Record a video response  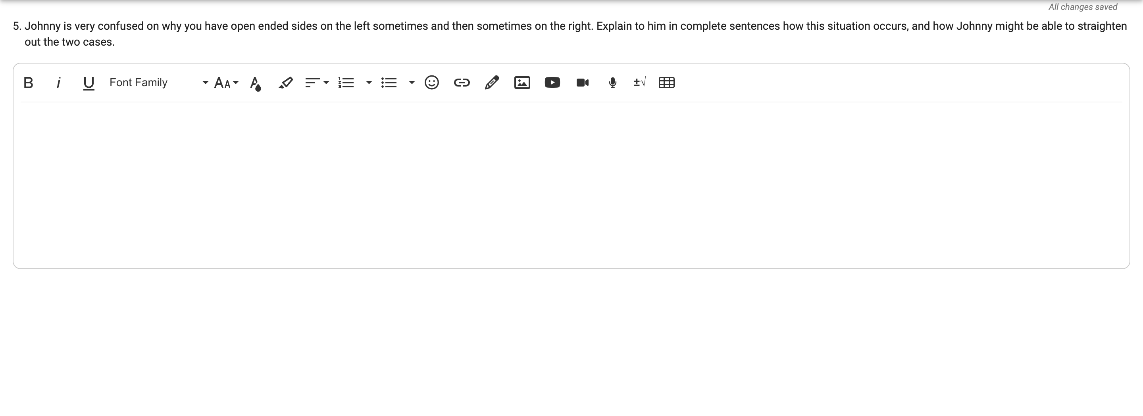pos(583,83)
